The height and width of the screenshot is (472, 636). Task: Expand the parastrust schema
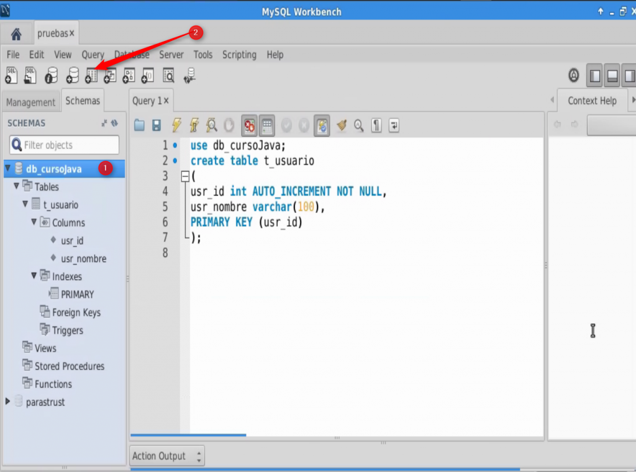(x=6, y=402)
